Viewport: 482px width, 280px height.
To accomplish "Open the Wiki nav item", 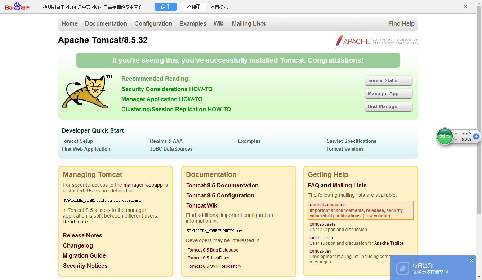I will tap(219, 23).
